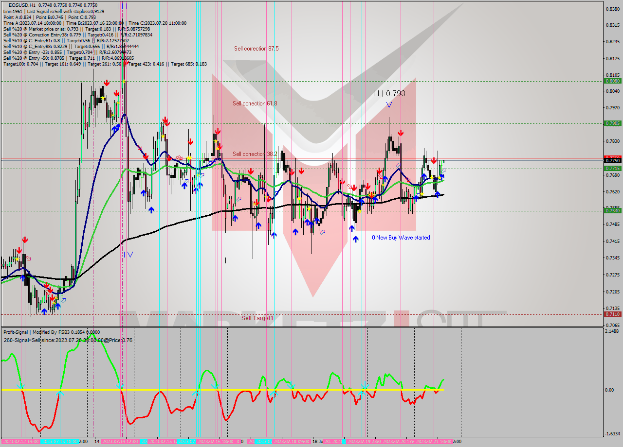Select the green 0.8080 price level tag

(612, 81)
